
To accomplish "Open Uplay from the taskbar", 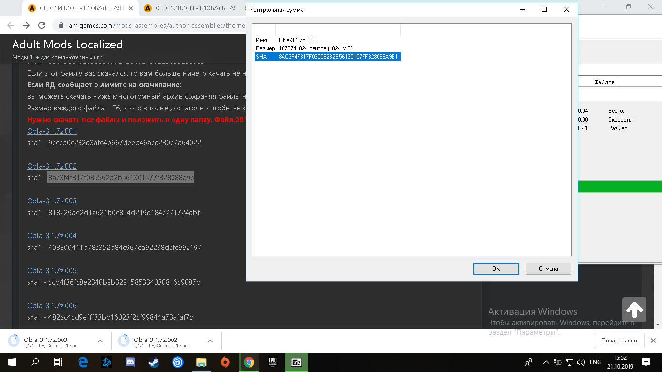I will point(177,362).
